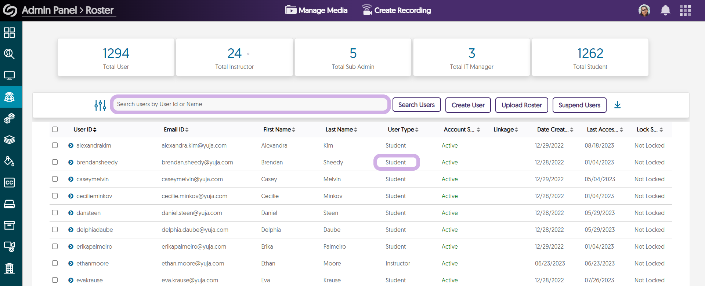
Task: Open the notifications bell icon
Action: coord(665,10)
